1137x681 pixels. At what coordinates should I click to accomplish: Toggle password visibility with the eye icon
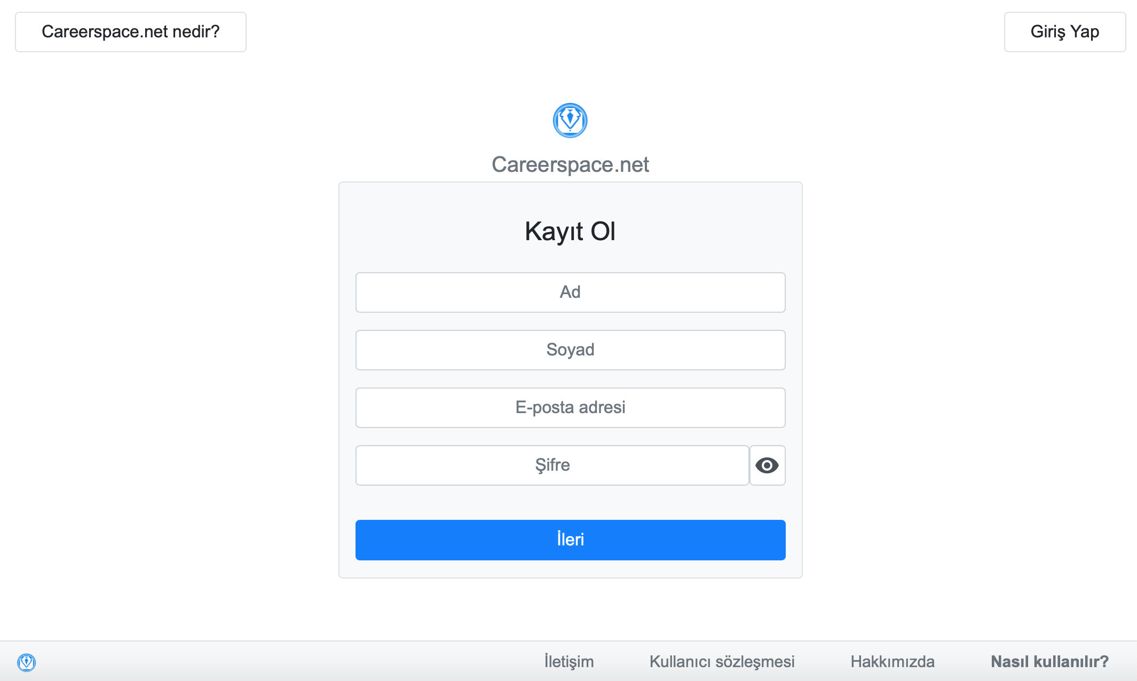pos(767,465)
